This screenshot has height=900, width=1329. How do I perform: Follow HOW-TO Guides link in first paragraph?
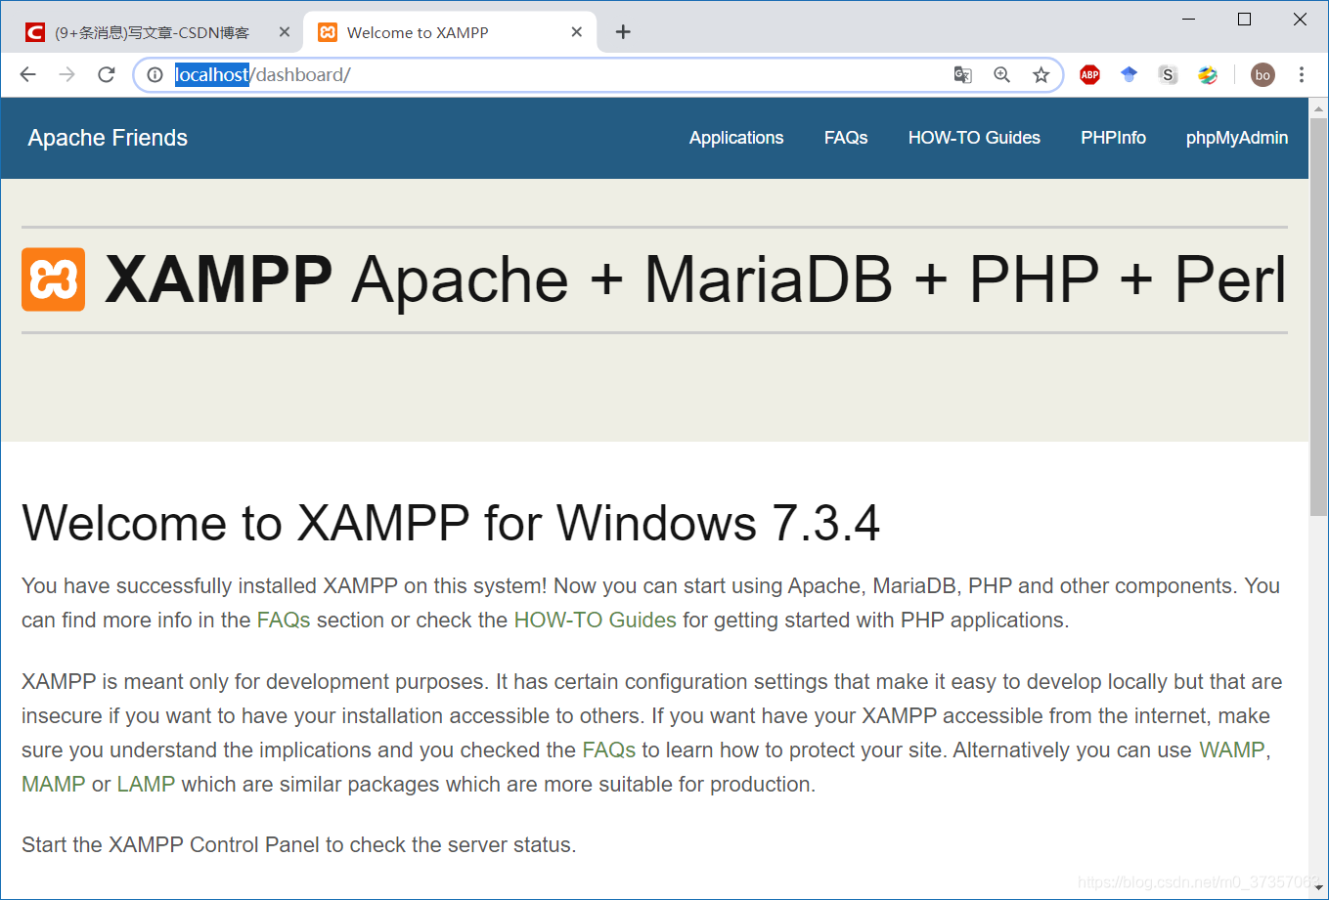(x=595, y=620)
